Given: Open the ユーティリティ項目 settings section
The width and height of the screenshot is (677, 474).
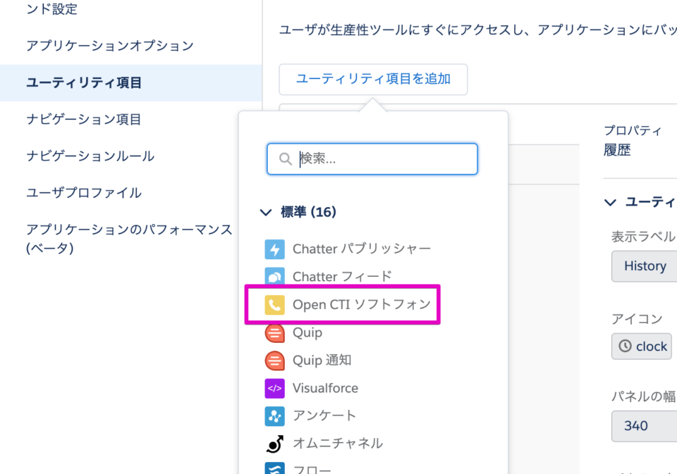Looking at the screenshot, I should click(83, 83).
